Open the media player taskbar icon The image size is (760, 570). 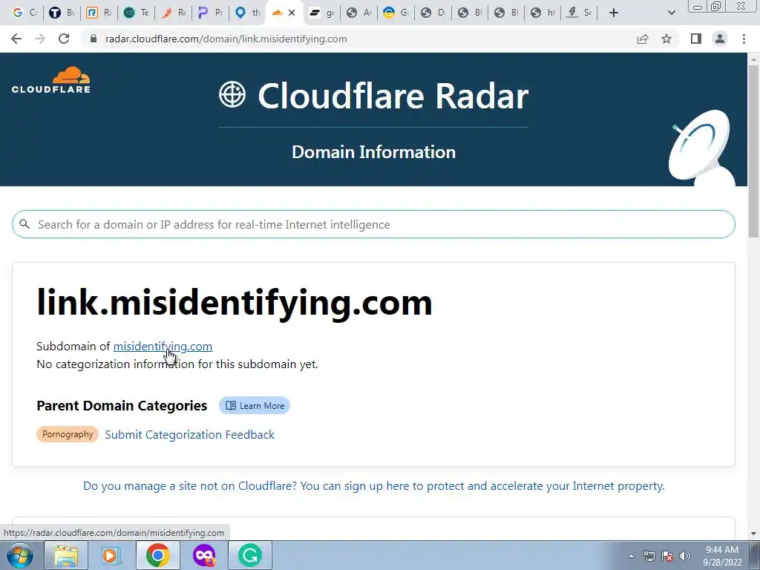(x=110, y=555)
